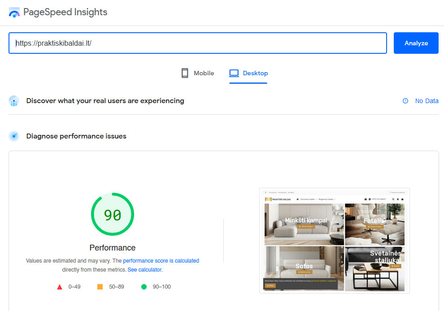Screen dimensions: 444x311
Task: Focus the URL input field with praktiskibaldai.lt
Action: (198, 43)
